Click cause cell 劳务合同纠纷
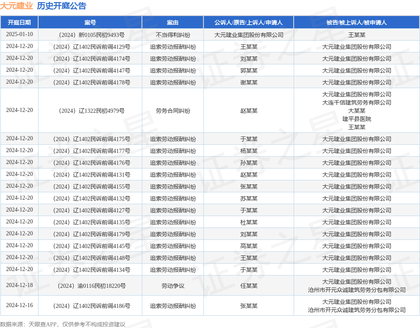The width and height of the screenshot is (420, 328). click(x=173, y=111)
